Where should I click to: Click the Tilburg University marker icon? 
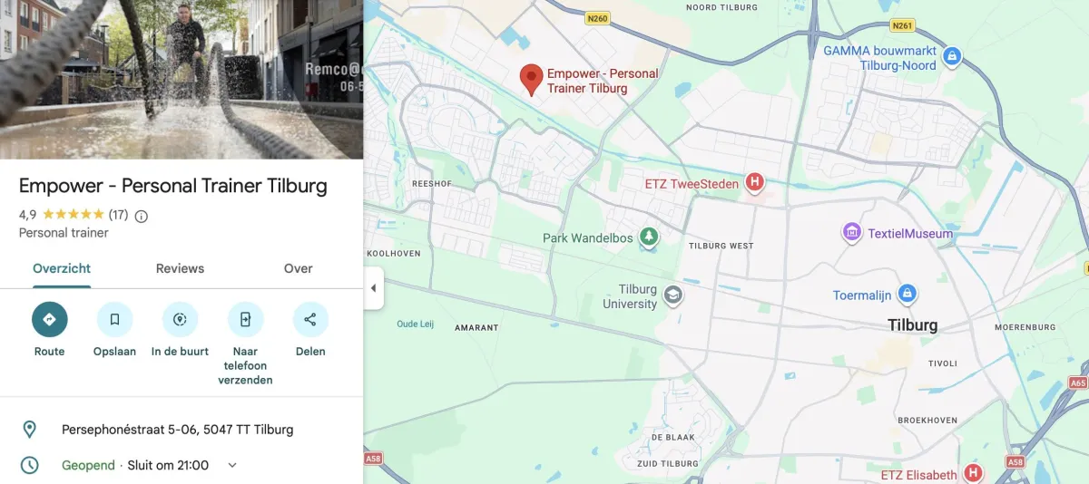672,295
